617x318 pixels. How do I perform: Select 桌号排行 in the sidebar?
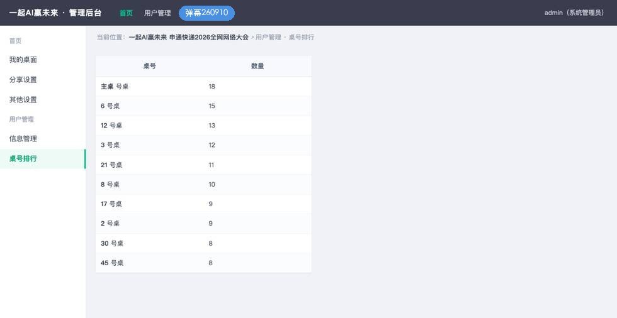point(43,158)
